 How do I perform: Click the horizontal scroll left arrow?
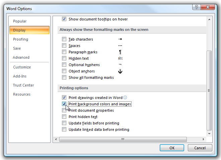pyautogui.click(x=56, y=139)
